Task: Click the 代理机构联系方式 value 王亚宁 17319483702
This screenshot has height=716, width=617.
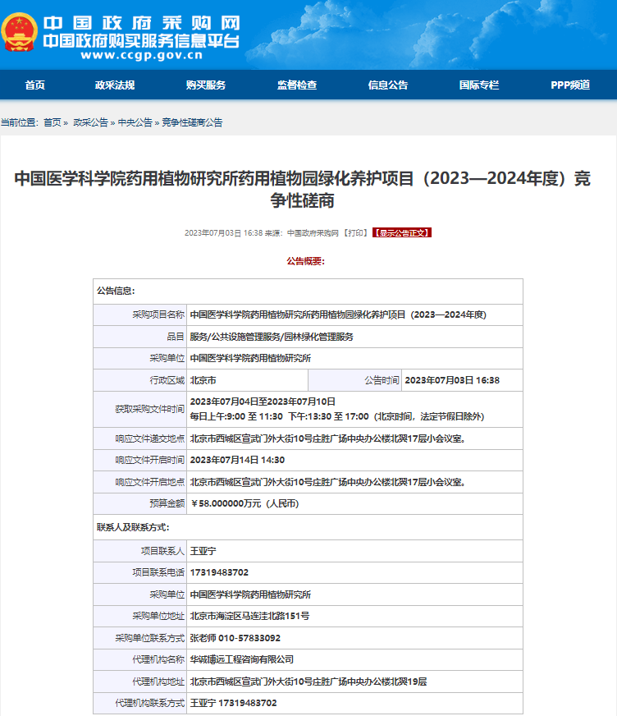Action: [x=233, y=703]
